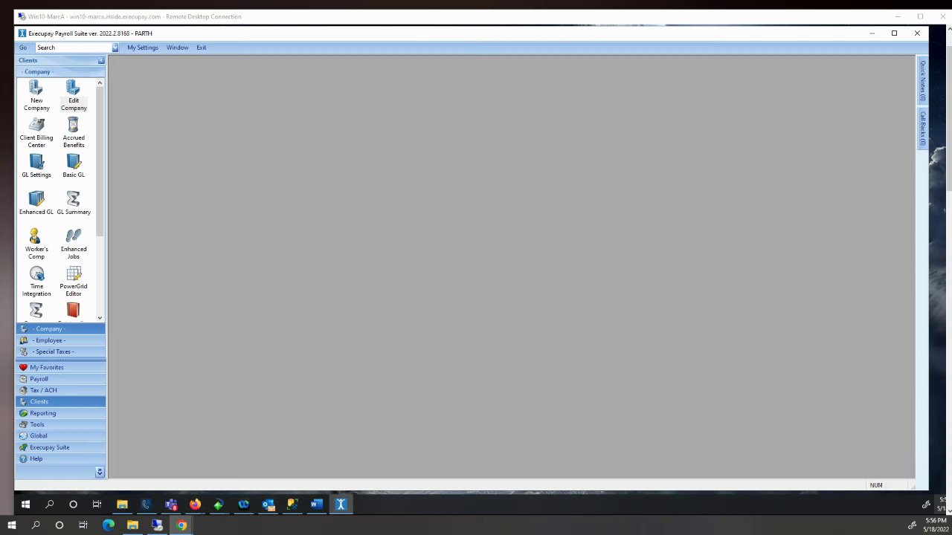Open the Call Backs side tab
The height and width of the screenshot is (535, 952).
(922, 129)
